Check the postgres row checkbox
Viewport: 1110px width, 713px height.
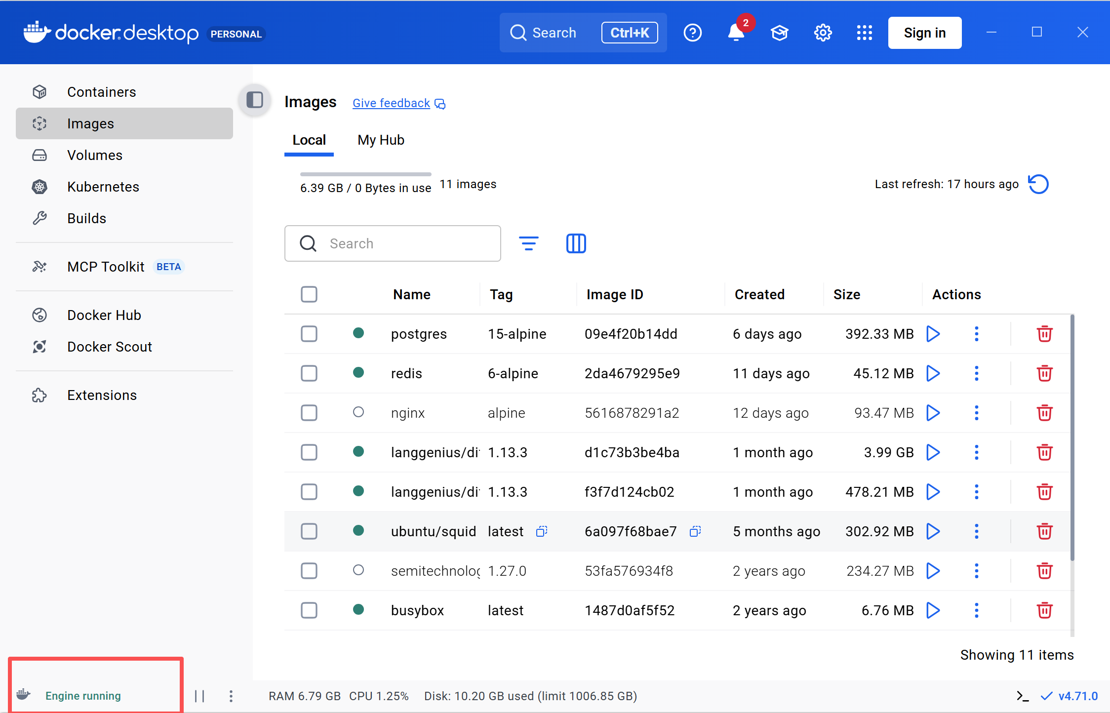point(309,334)
